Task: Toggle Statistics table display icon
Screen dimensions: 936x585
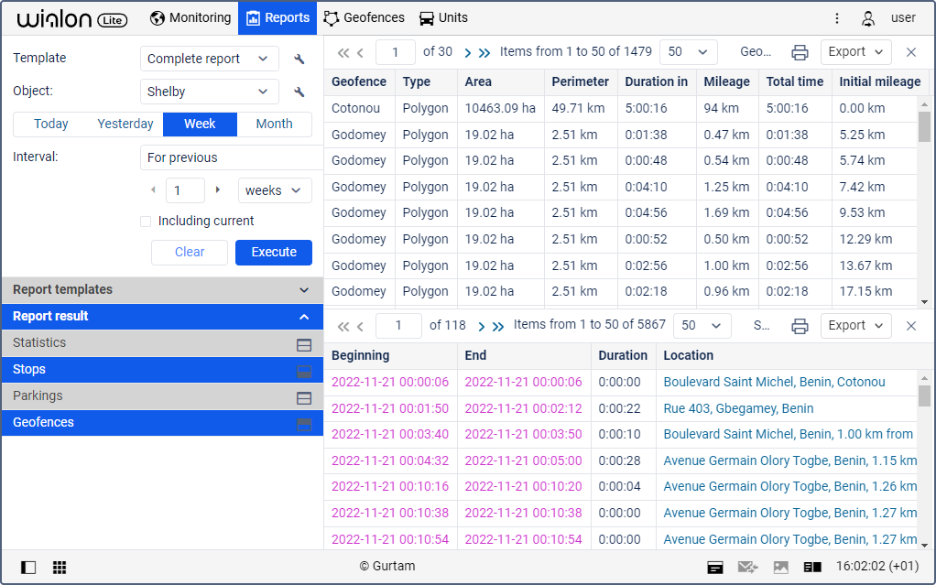Action: 304,345
